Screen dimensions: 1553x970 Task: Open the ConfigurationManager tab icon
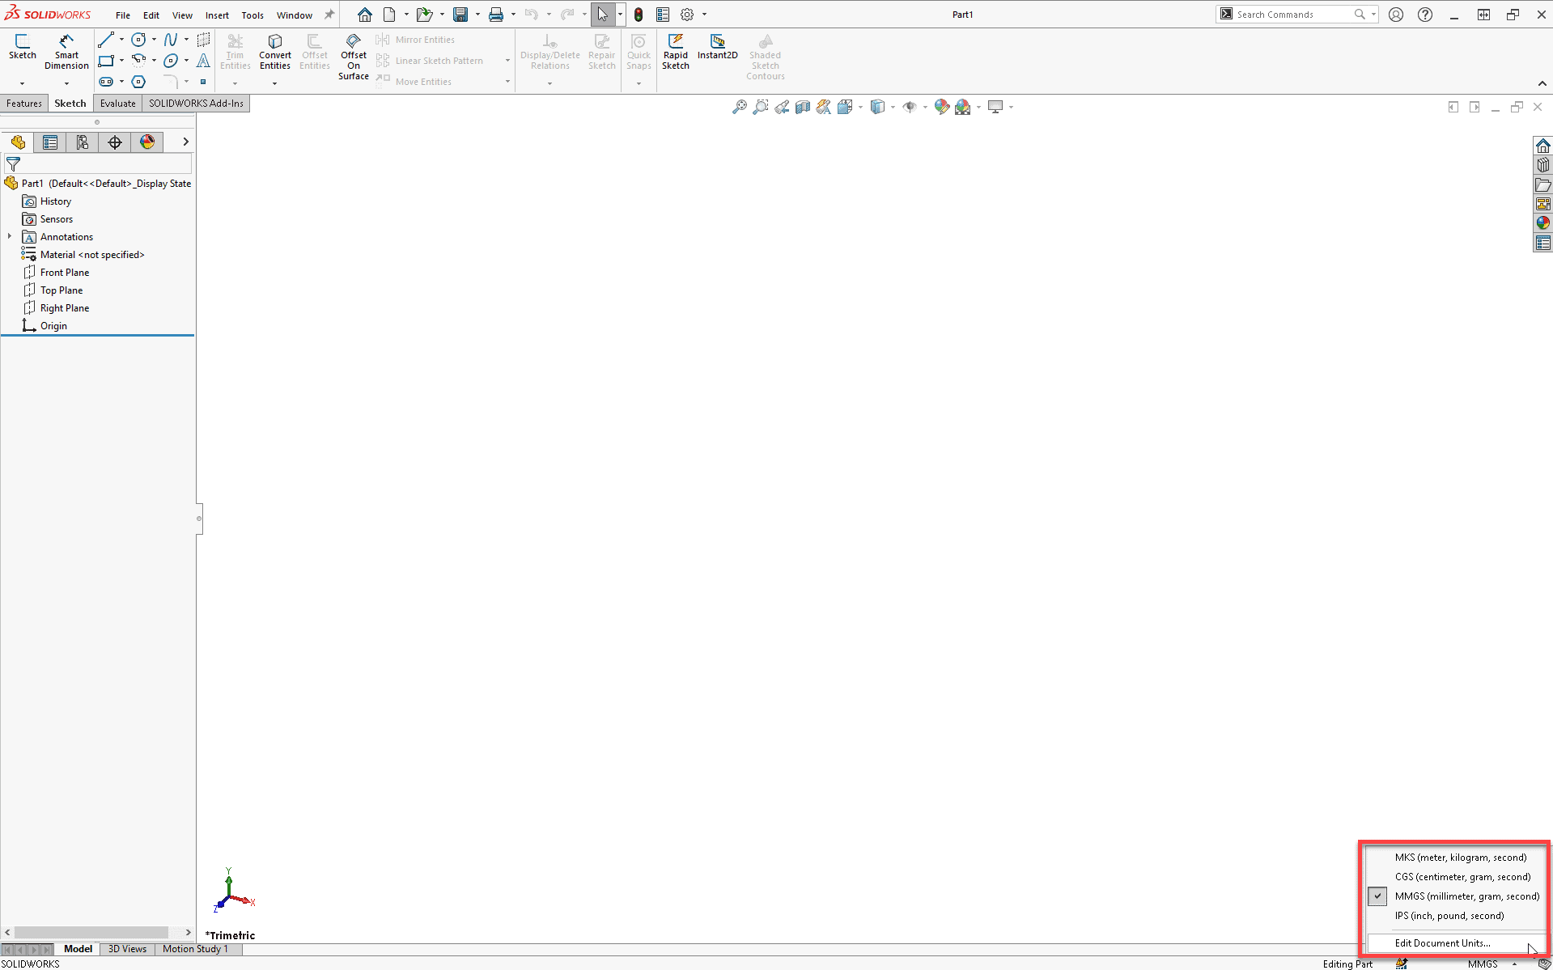[x=83, y=142]
